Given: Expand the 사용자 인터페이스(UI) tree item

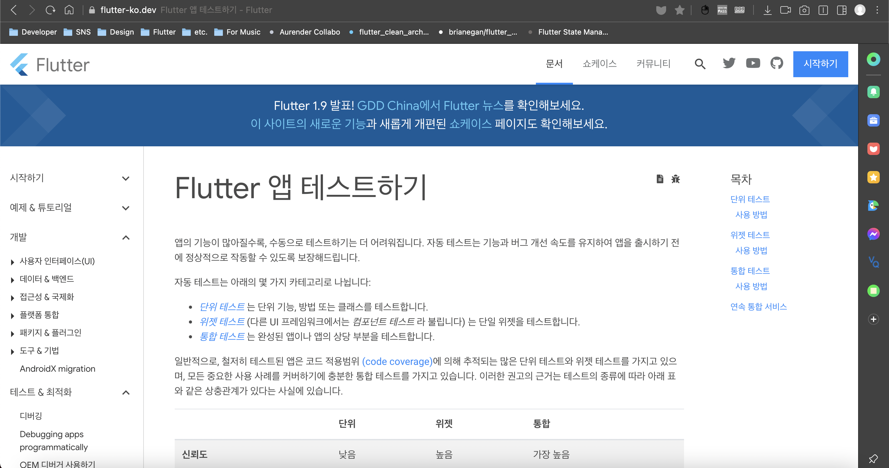Looking at the screenshot, I should coord(13,262).
